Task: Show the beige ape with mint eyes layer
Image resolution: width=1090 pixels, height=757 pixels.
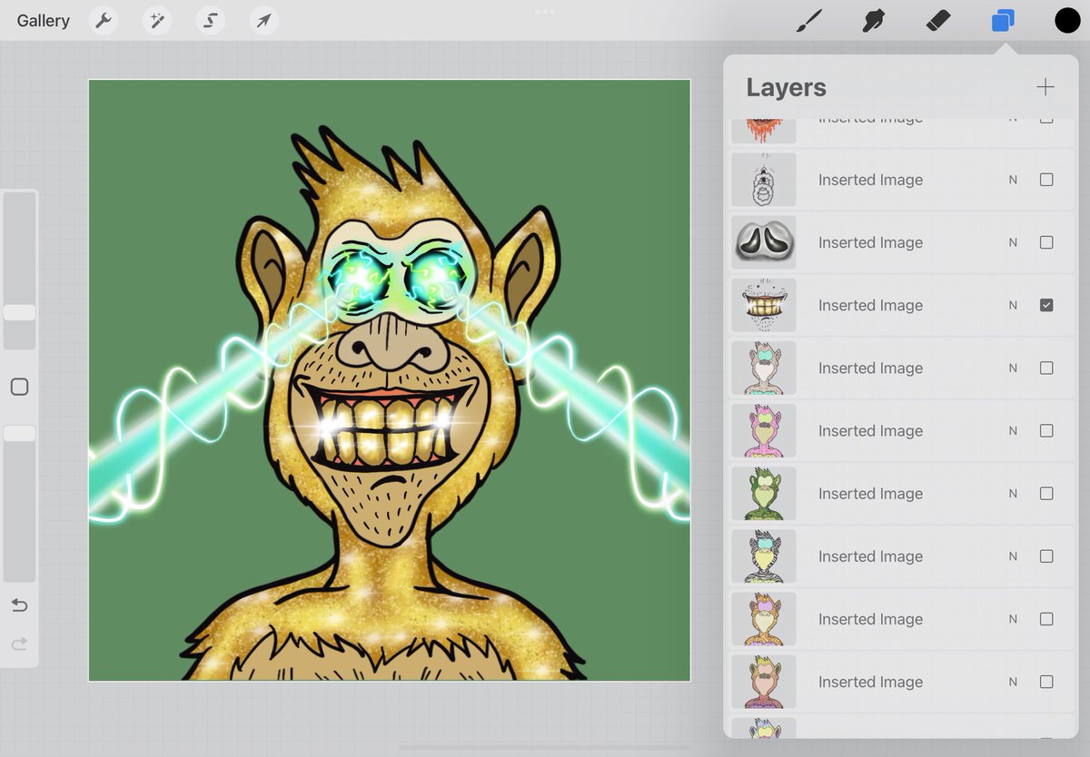Action: pos(1046,368)
